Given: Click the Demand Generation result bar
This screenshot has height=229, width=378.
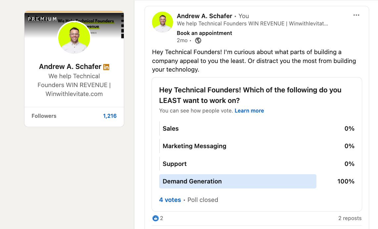Looking at the screenshot, I should pos(237,181).
